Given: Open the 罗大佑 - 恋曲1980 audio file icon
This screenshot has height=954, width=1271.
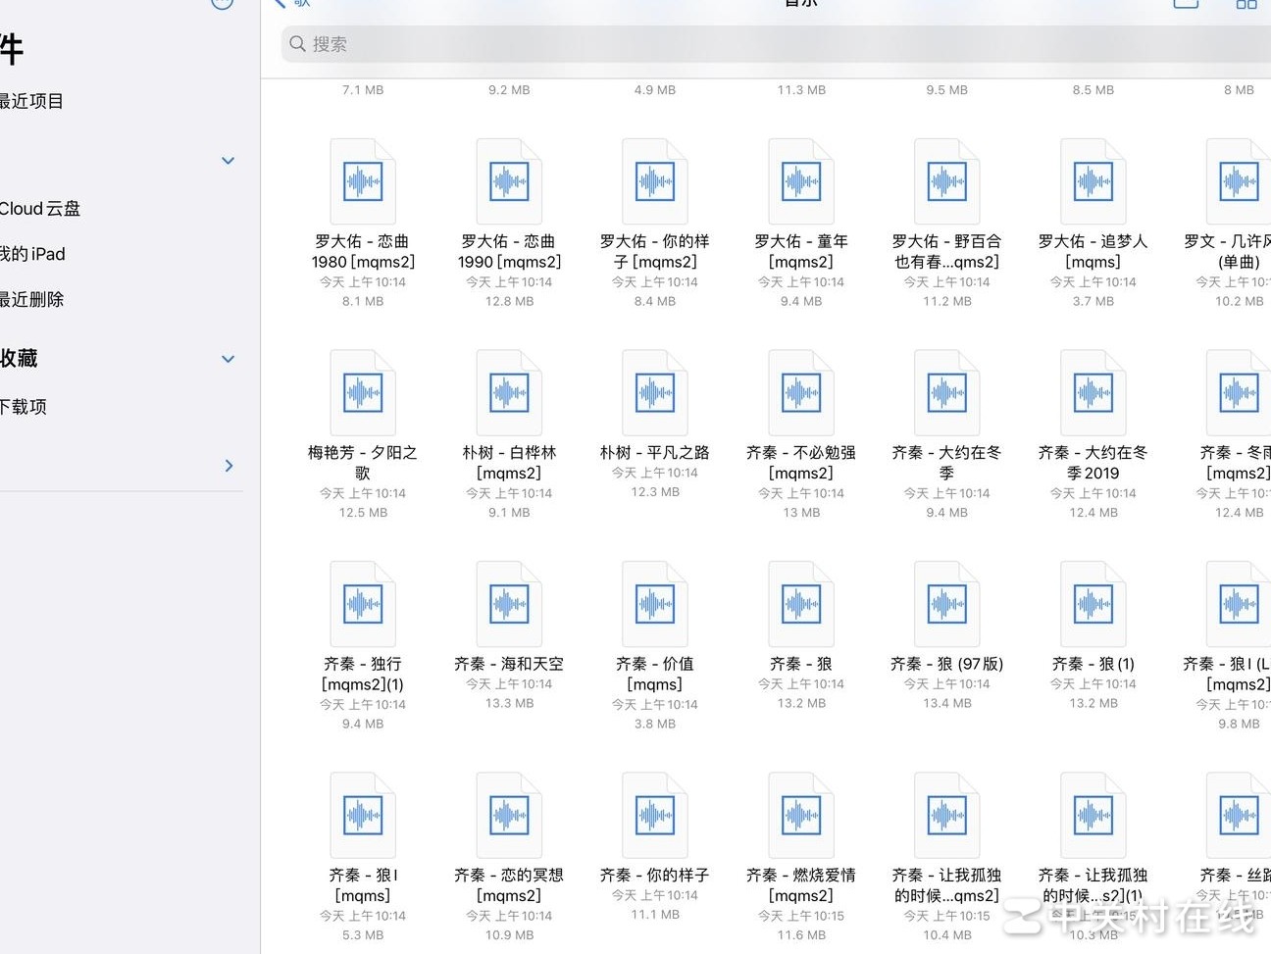Looking at the screenshot, I should click(362, 180).
